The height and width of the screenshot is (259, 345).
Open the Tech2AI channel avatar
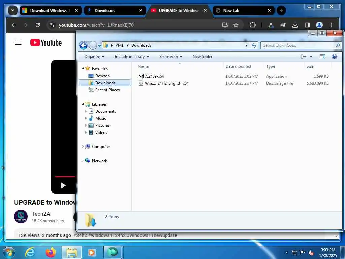[x=21, y=217]
